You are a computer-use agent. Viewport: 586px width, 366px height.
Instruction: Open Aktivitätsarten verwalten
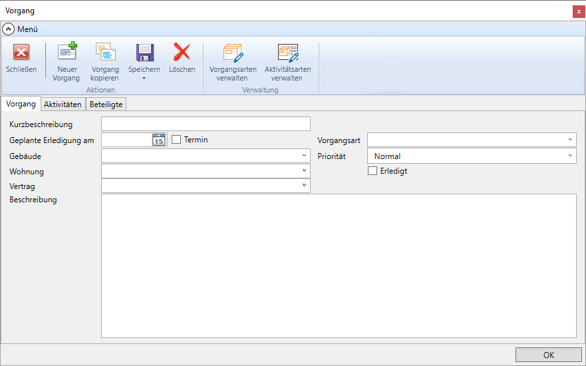click(x=287, y=53)
